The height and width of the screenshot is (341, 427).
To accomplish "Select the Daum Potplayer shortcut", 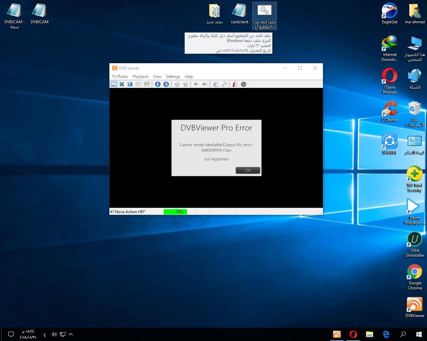I will pos(415,212).
